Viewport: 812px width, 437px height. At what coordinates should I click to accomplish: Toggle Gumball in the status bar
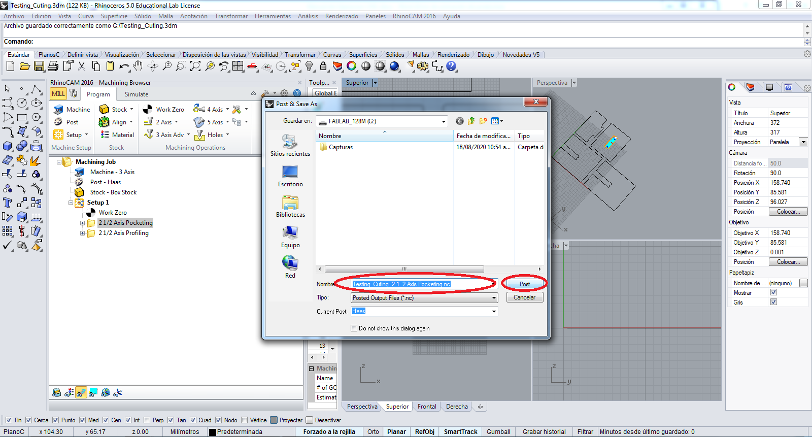click(498, 432)
